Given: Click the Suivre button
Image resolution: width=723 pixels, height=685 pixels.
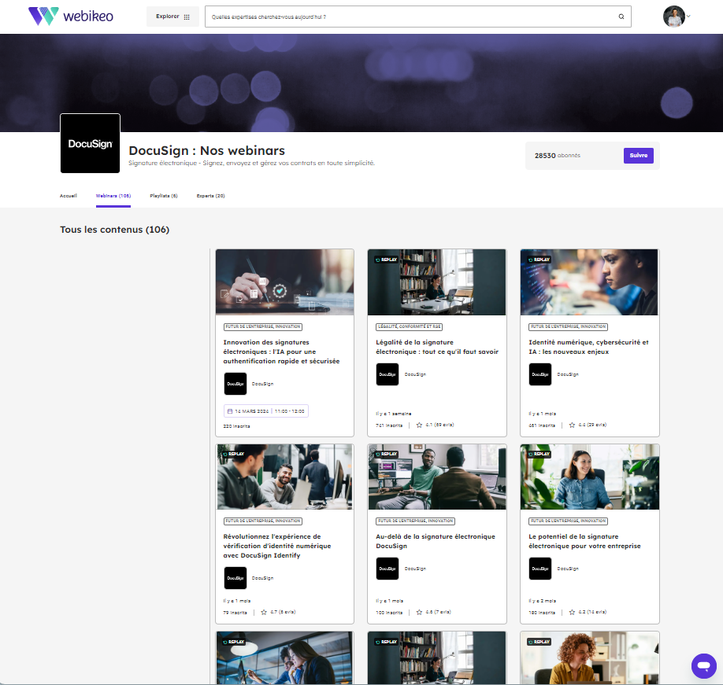Looking at the screenshot, I should point(639,155).
